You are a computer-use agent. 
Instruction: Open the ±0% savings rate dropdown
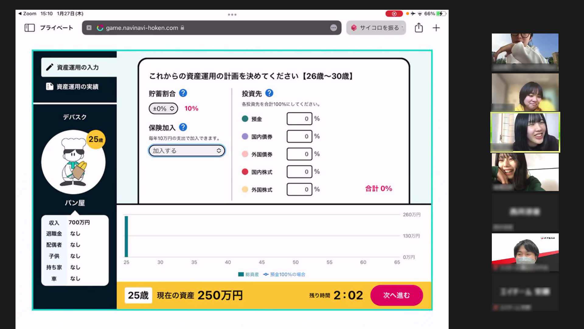163,109
